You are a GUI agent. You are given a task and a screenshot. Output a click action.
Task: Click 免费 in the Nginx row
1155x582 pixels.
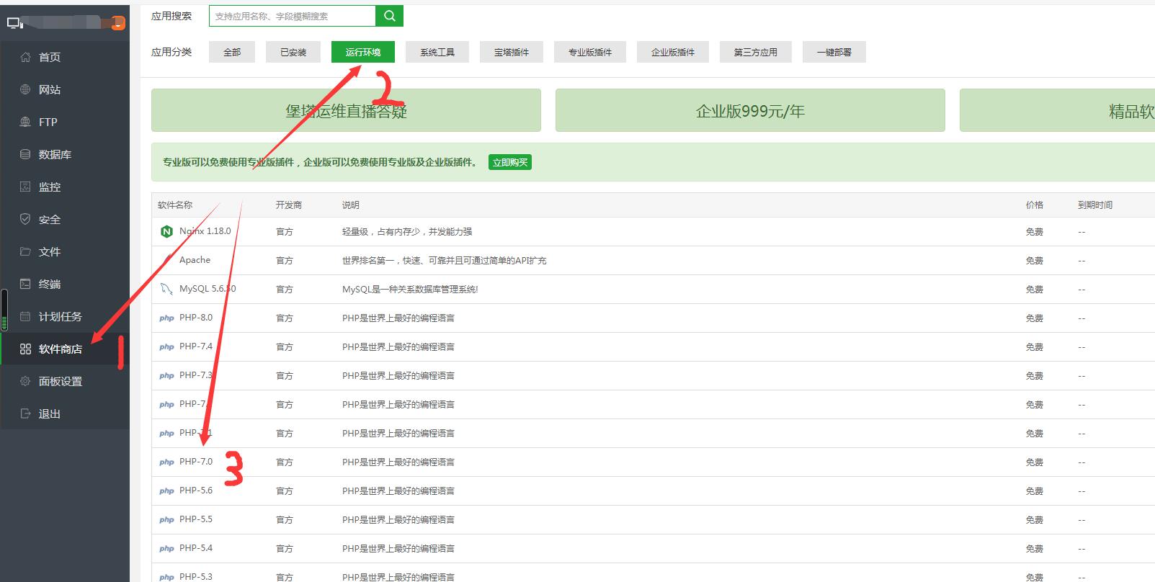(x=1035, y=231)
